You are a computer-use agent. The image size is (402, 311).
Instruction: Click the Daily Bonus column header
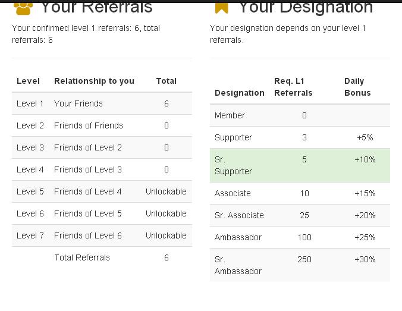click(x=357, y=87)
